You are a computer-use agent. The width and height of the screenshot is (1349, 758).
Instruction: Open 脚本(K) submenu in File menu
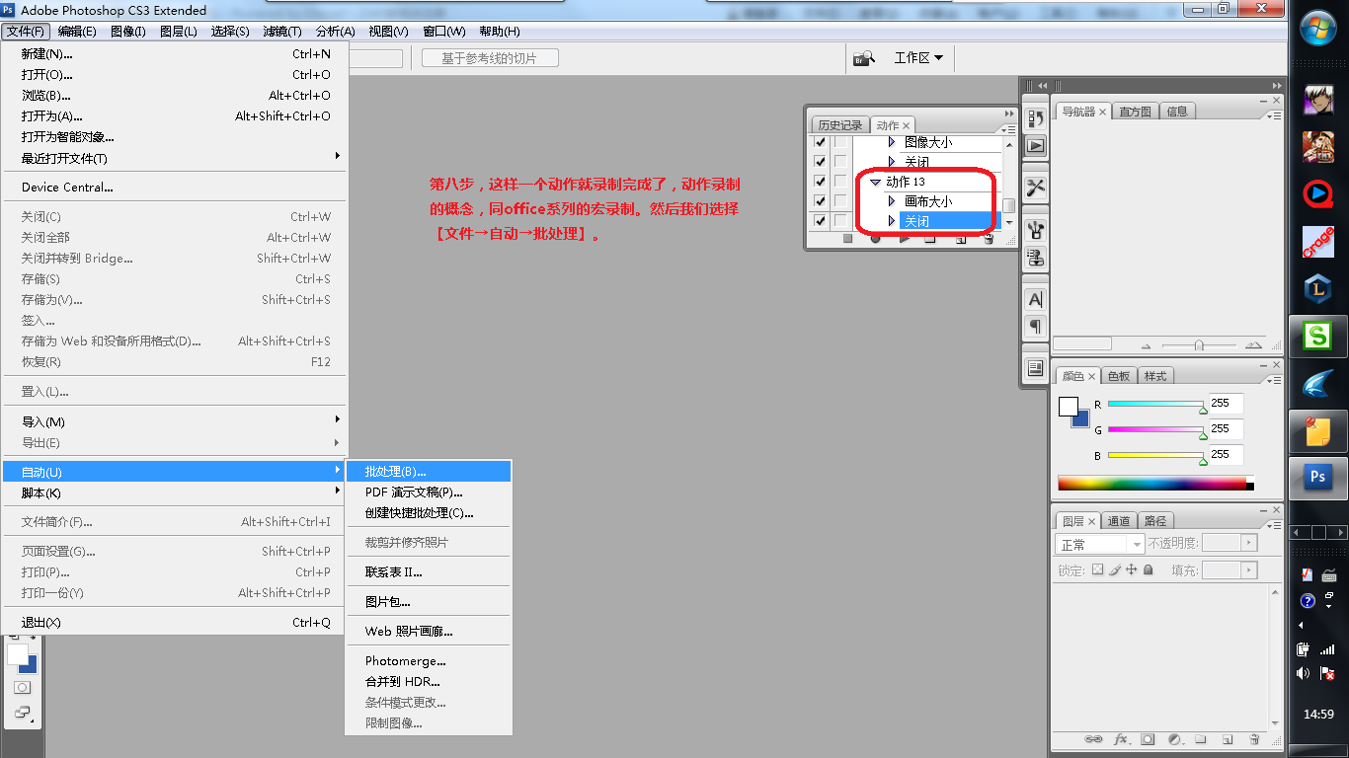tap(176, 493)
